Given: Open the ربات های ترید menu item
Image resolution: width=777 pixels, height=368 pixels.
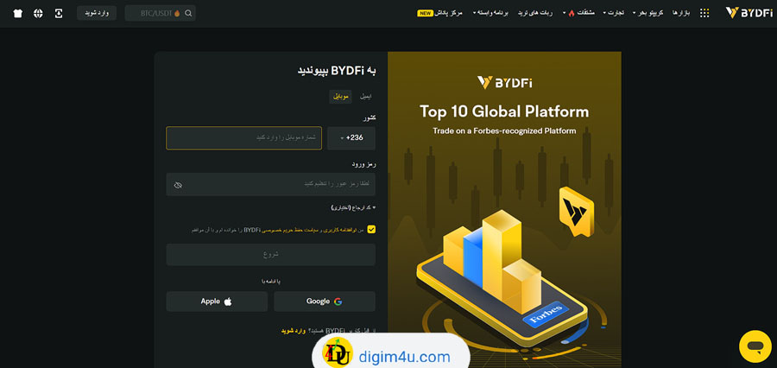Looking at the screenshot, I should pos(535,14).
